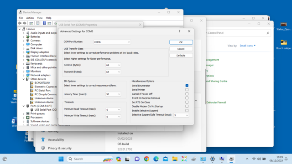The height and width of the screenshot is (164, 292).
Task: Launch Google Chrome from taskbar
Action: click(146, 159)
